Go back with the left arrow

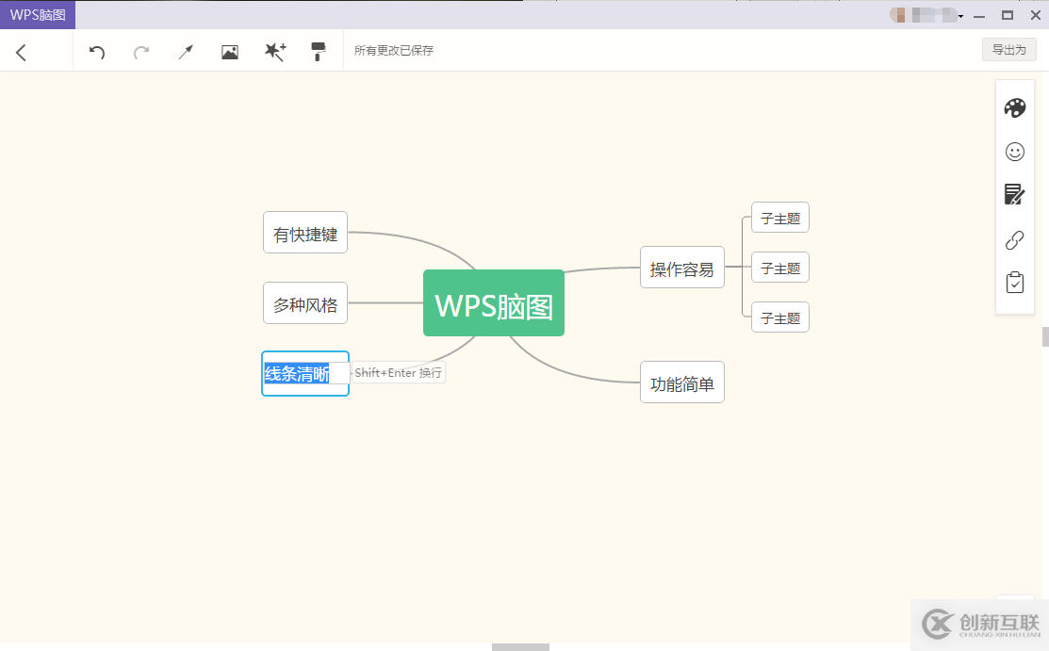(22, 53)
